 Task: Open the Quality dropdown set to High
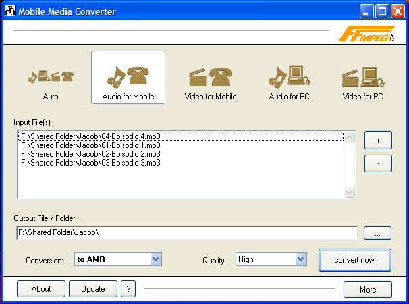(300, 259)
